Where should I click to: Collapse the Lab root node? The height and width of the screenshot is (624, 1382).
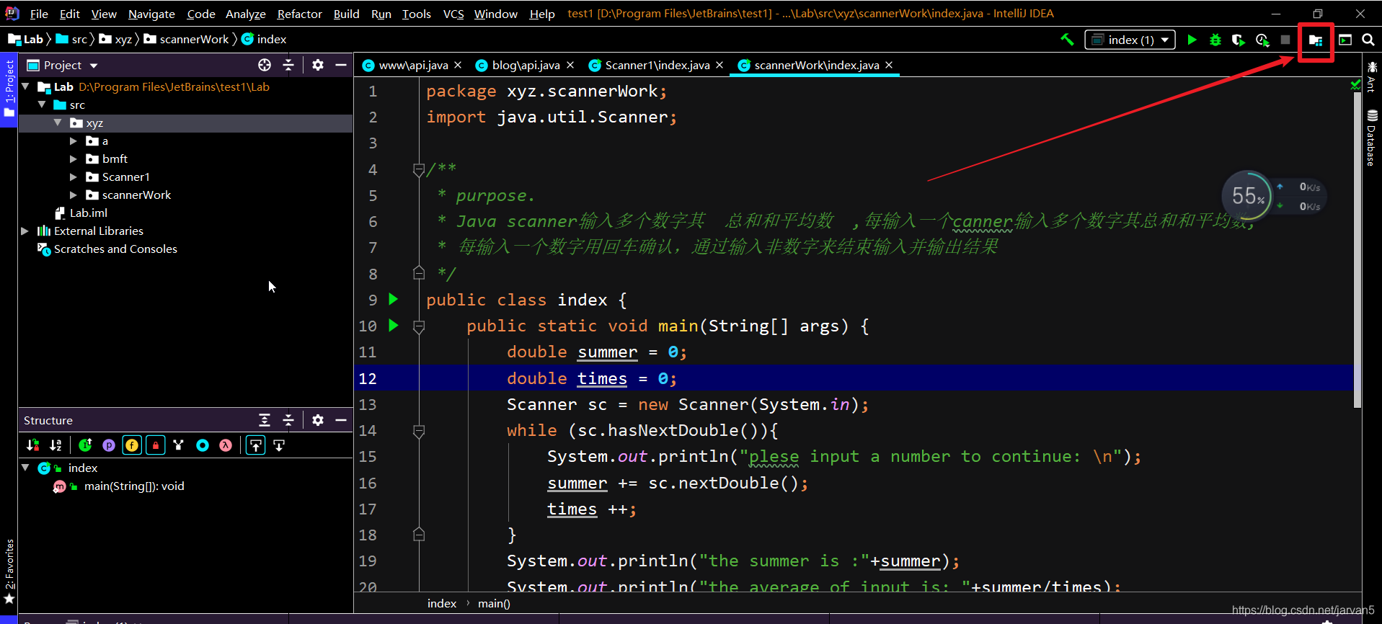[x=26, y=86]
